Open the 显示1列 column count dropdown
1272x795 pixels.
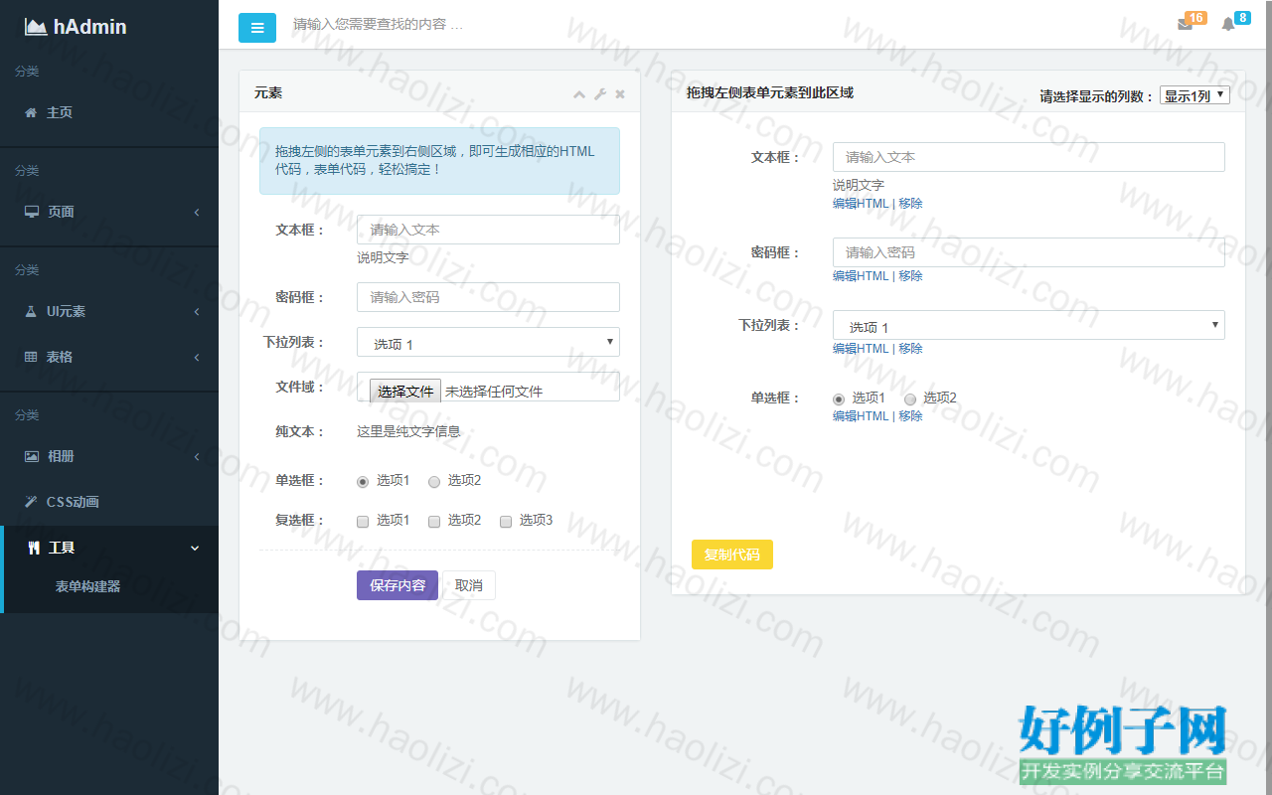1194,95
